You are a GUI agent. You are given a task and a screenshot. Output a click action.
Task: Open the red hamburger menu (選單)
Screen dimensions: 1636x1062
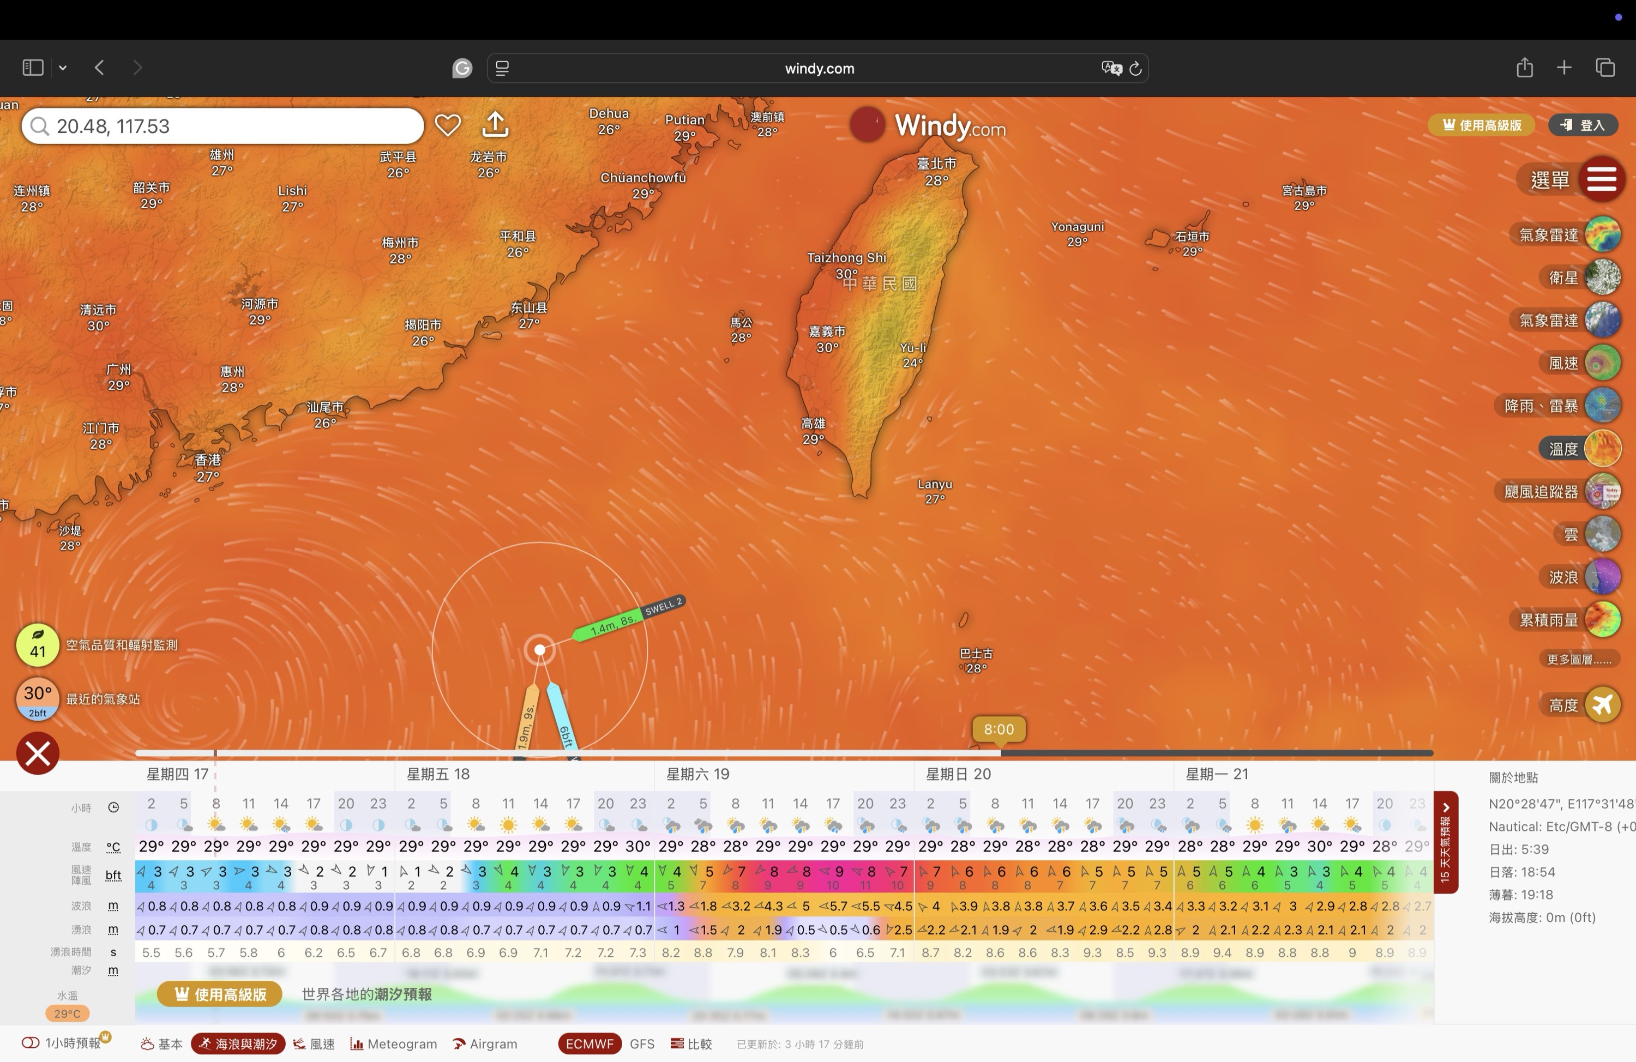(x=1601, y=179)
